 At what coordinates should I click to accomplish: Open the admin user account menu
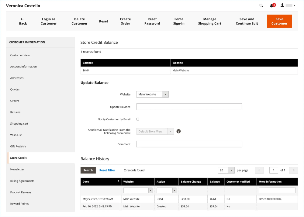coord(288,5)
